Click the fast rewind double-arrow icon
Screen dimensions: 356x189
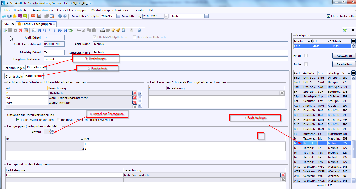point(44,30)
